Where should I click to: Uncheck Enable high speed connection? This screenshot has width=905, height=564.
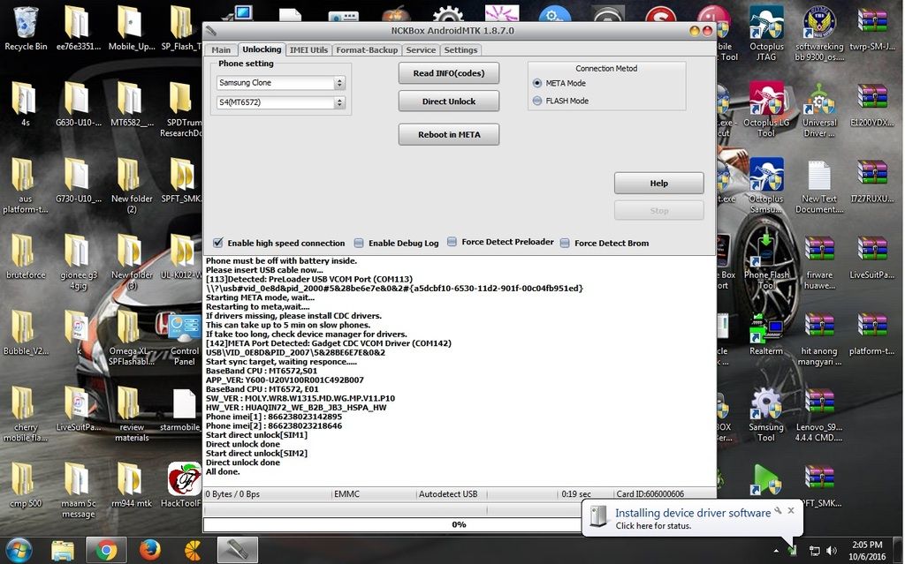[x=218, y=243]
